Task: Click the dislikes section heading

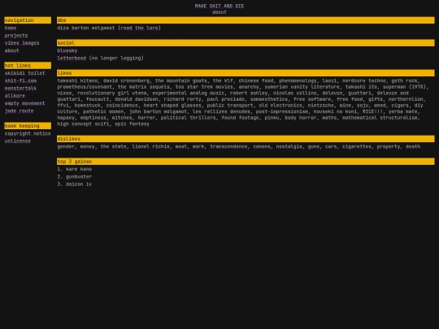Action: (246, 139)
